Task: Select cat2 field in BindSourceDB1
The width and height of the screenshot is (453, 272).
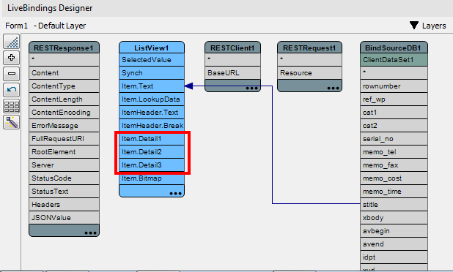Action: [x=394, y=126]
